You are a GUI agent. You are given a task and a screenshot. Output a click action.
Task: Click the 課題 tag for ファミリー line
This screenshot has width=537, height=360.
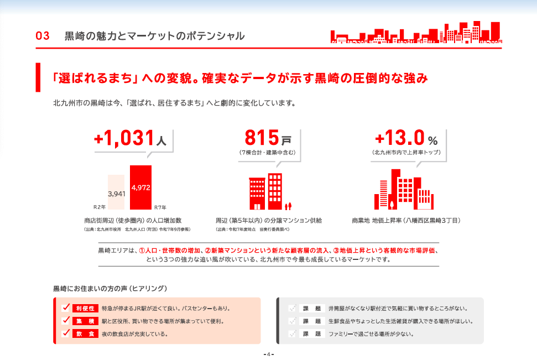coord(311,334)
